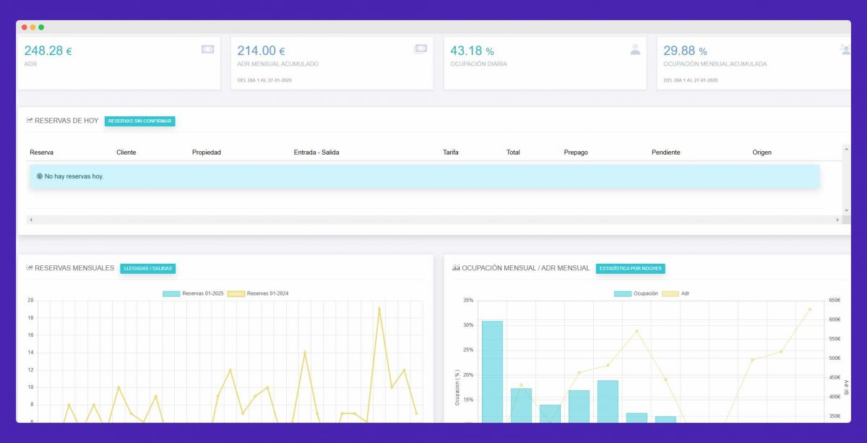867x443 pixels.
Task: Click the horizontal scrollbar left arrow
Action: [30, 220]
